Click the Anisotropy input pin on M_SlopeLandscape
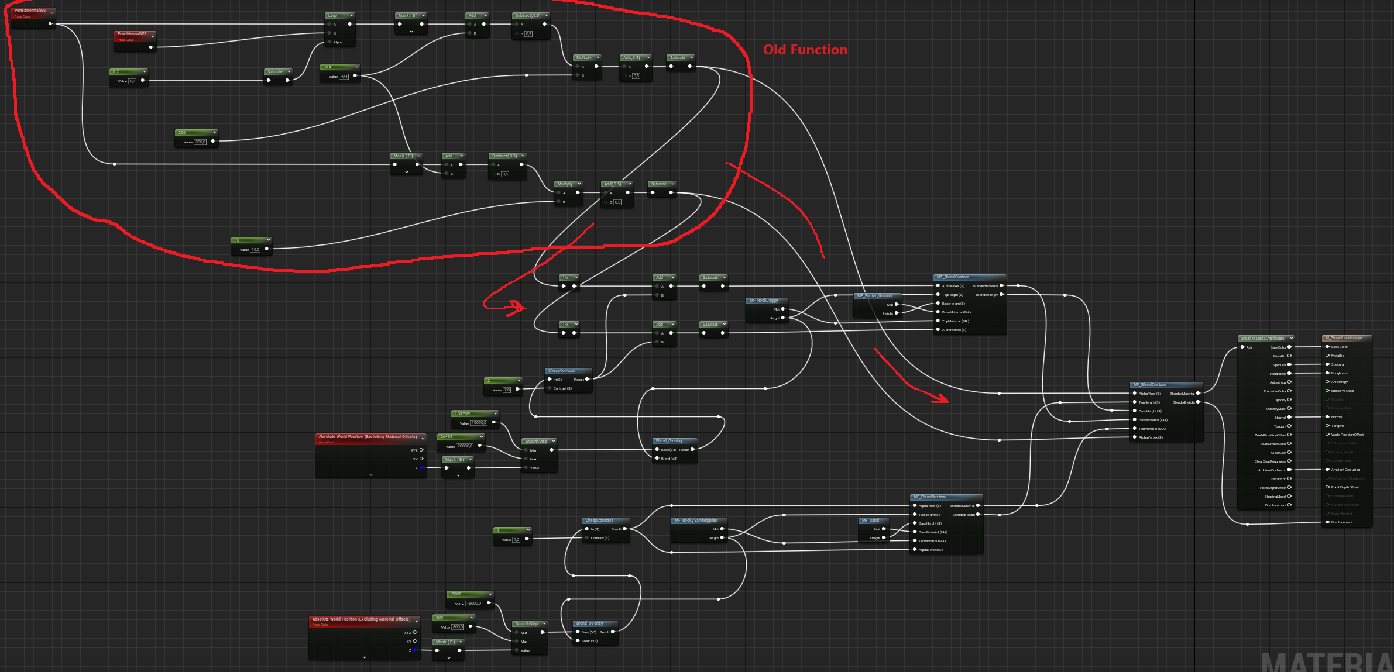The image size is (1394, 672). pos(1327,382)
